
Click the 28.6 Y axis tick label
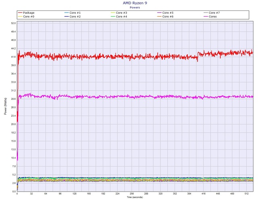(13, 99)
